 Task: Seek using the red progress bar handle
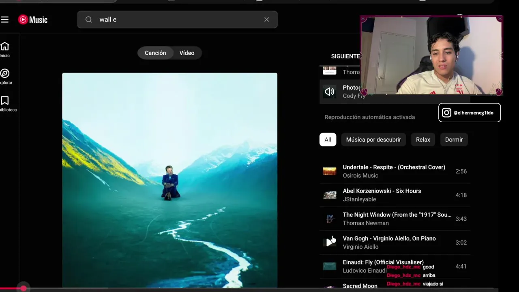pos(24,288)
